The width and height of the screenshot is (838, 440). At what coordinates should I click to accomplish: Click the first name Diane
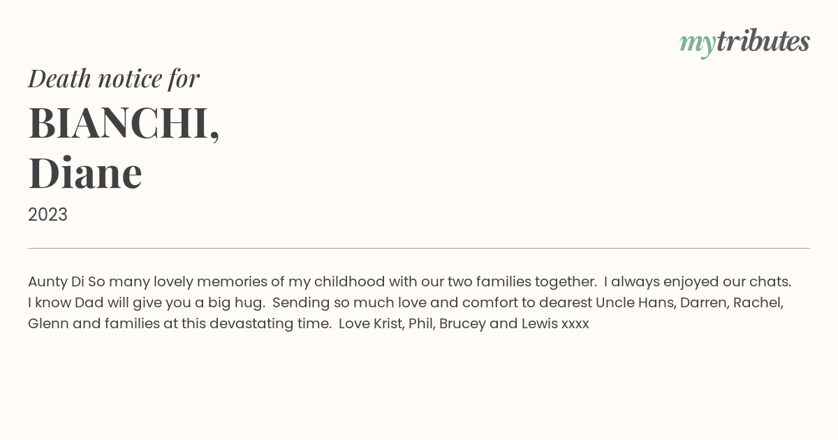click(x=85, y=173)
